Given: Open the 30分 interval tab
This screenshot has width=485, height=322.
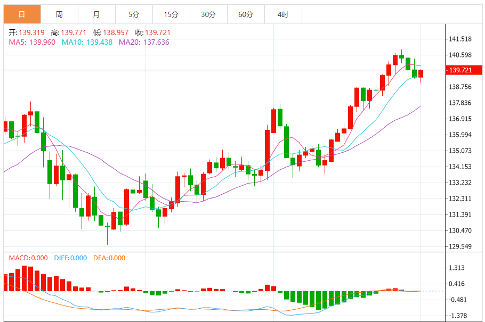Looking at the screenshot, I should coord(208,14).
